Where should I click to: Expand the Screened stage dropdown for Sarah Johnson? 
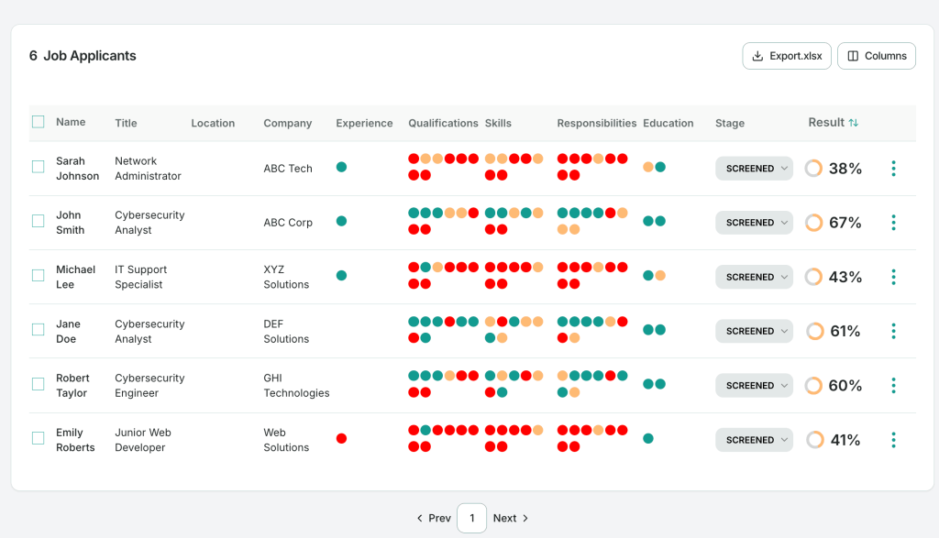pyautogui.click(x=754, y=169)
